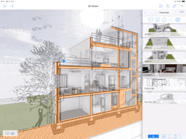Open the floor plan favorite thumbnail
Image resolution: width=186 pixels, height=139 pixels.
pos(164,84)
